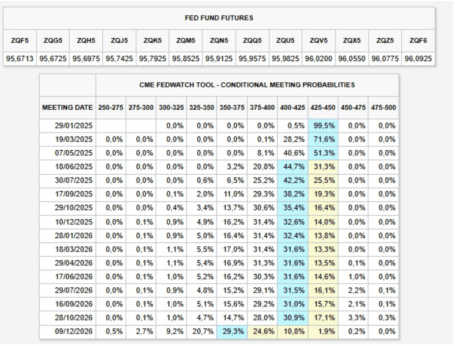Click the ZQU5 price value 95,9825
455x346 pixels.
pos(285,58)
